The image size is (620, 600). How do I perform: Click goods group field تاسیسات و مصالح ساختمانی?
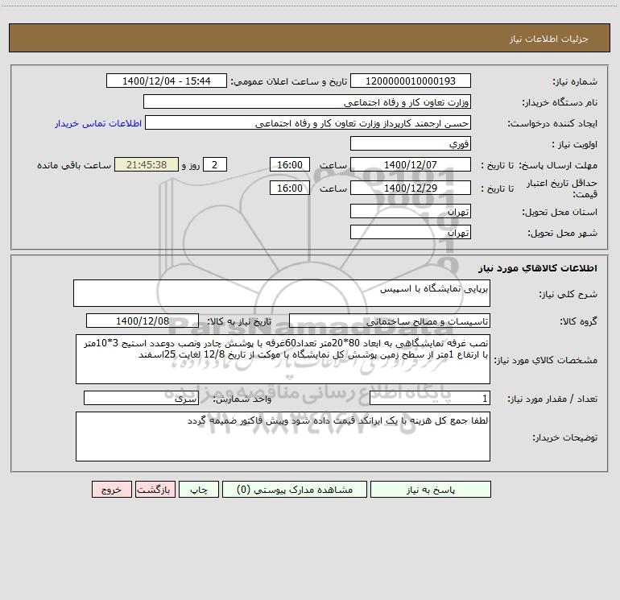tap(390, 321)
